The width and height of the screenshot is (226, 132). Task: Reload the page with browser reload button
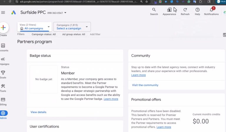[x=10, y=1]
